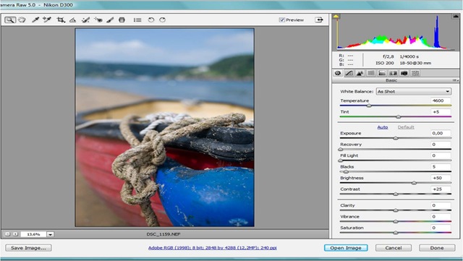463x261 pixels.
Task: Click the Default tone link
Action: click(x=406, y=127)
